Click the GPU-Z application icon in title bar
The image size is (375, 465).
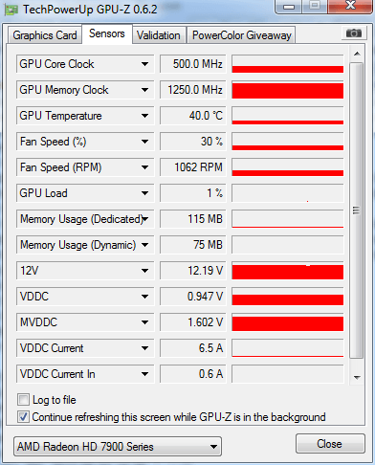[x=11, y=10]
